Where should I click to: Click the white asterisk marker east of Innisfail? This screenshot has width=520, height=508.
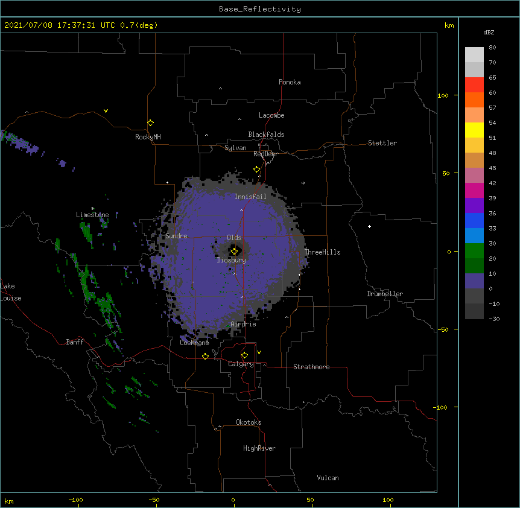pyautogui.click(x=303, y=183)
